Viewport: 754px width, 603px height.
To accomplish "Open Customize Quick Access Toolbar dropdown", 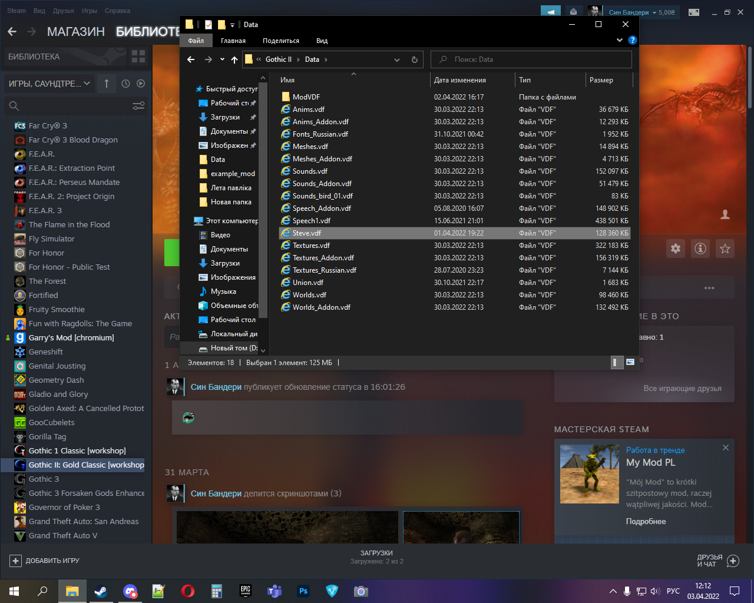I will point(232,25).
